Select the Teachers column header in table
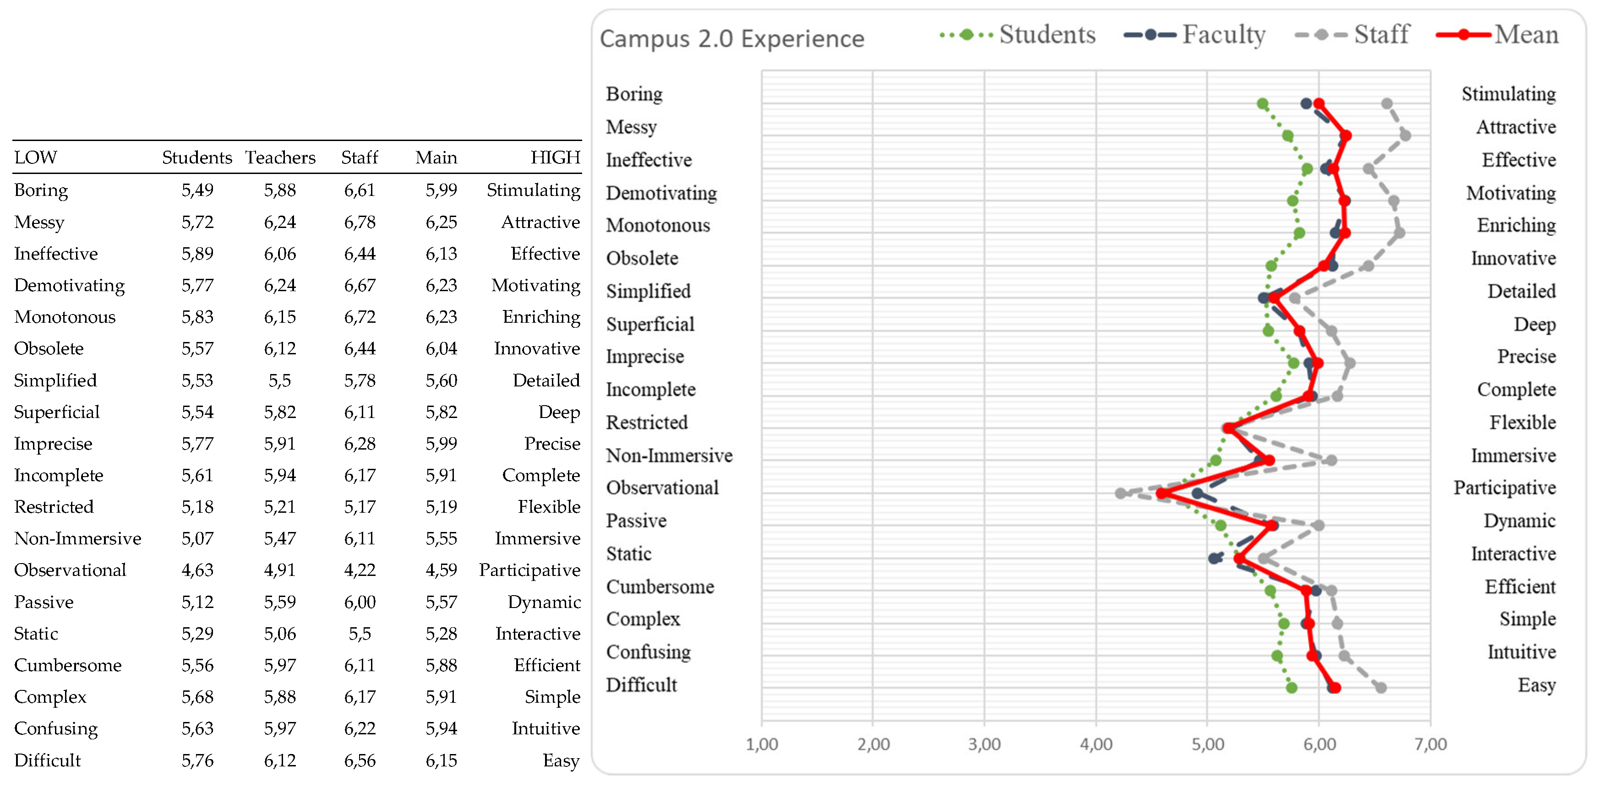This screenshot has width=1598, height=787. (x=280, y=157)
